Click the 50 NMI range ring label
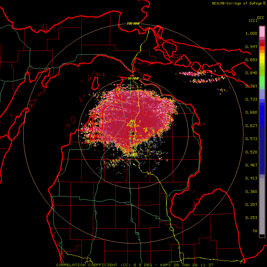267x267 pixels. [x=133, y=78]
